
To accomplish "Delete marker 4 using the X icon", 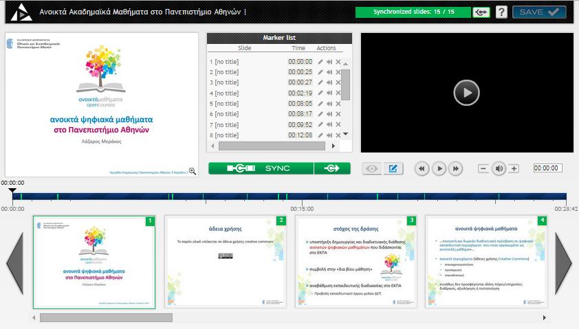I will 338,93.
